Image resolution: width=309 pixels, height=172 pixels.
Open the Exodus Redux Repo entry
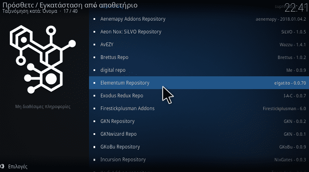click(122, 96)
